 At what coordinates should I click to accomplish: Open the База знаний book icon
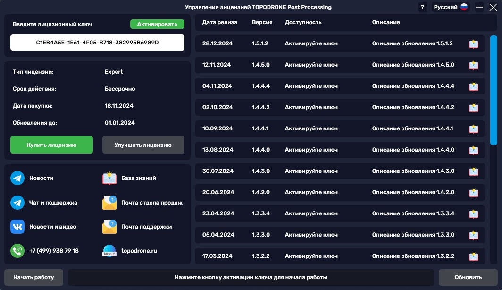point(109,178)
